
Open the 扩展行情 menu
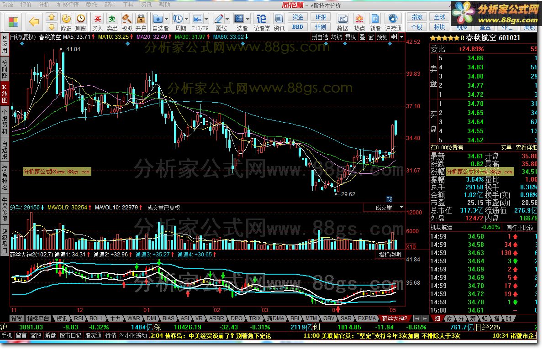[68, 5]
